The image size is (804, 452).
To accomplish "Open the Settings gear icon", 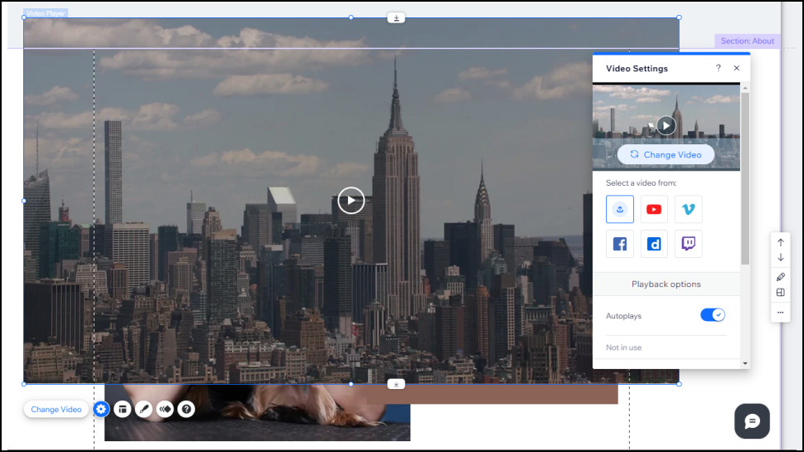I will [x=101, y=409].
